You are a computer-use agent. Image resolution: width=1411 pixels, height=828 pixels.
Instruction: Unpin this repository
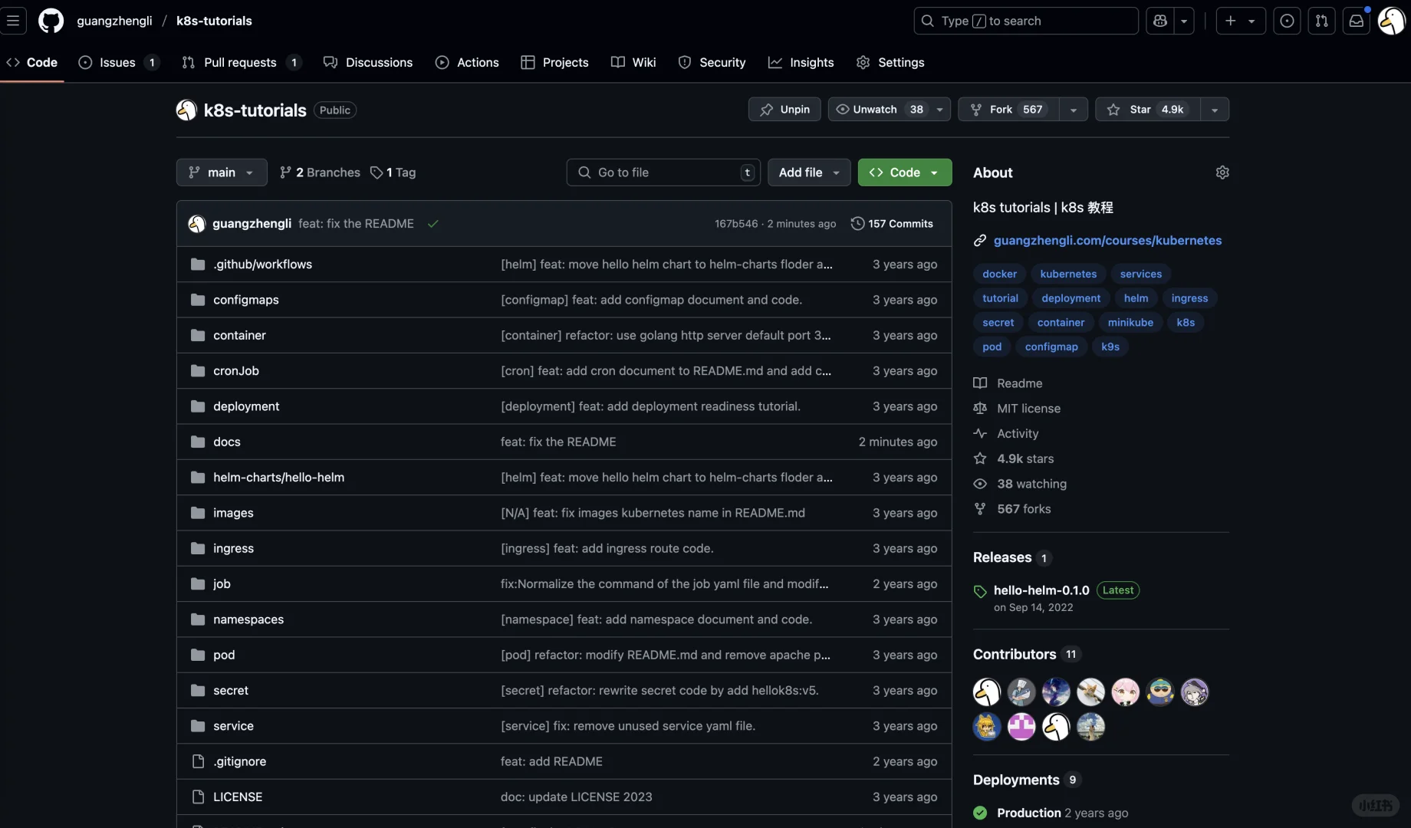(x=784, y=109)
